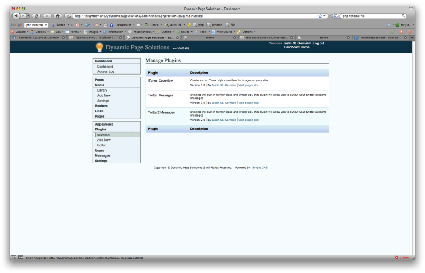
Task: Open the Disable menu in Web Developer toolbar
Action: coord(20,32)
